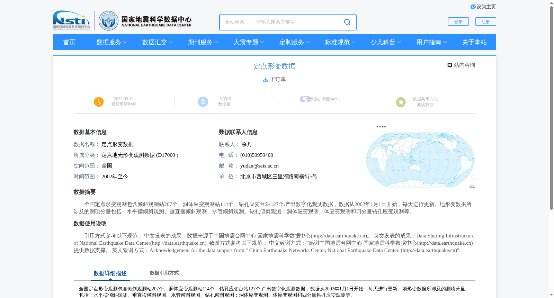Click the search keyword input field
554x298 pixels.
pos(298,22)
